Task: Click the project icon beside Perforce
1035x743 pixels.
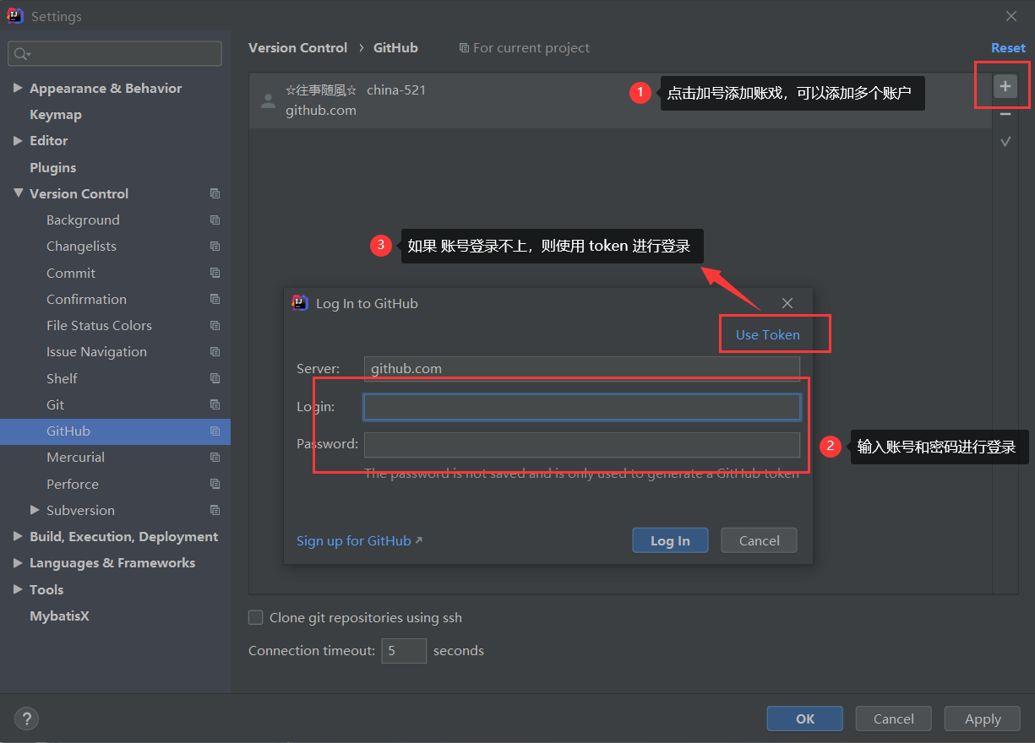Action: [215, 484]
